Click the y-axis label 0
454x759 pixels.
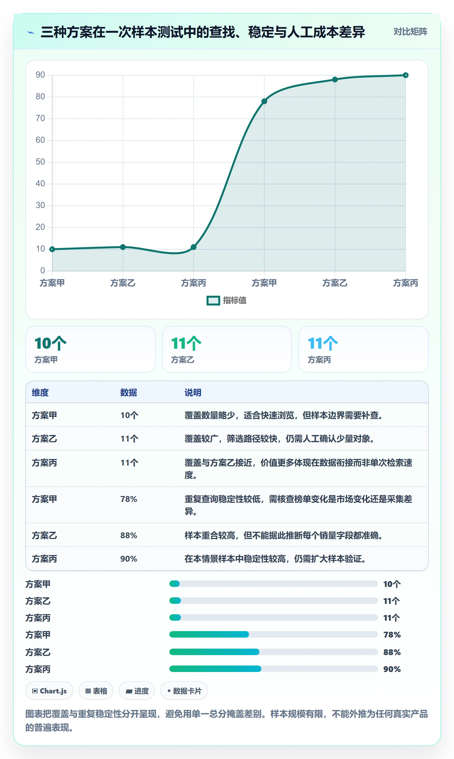tap(42, 271)
